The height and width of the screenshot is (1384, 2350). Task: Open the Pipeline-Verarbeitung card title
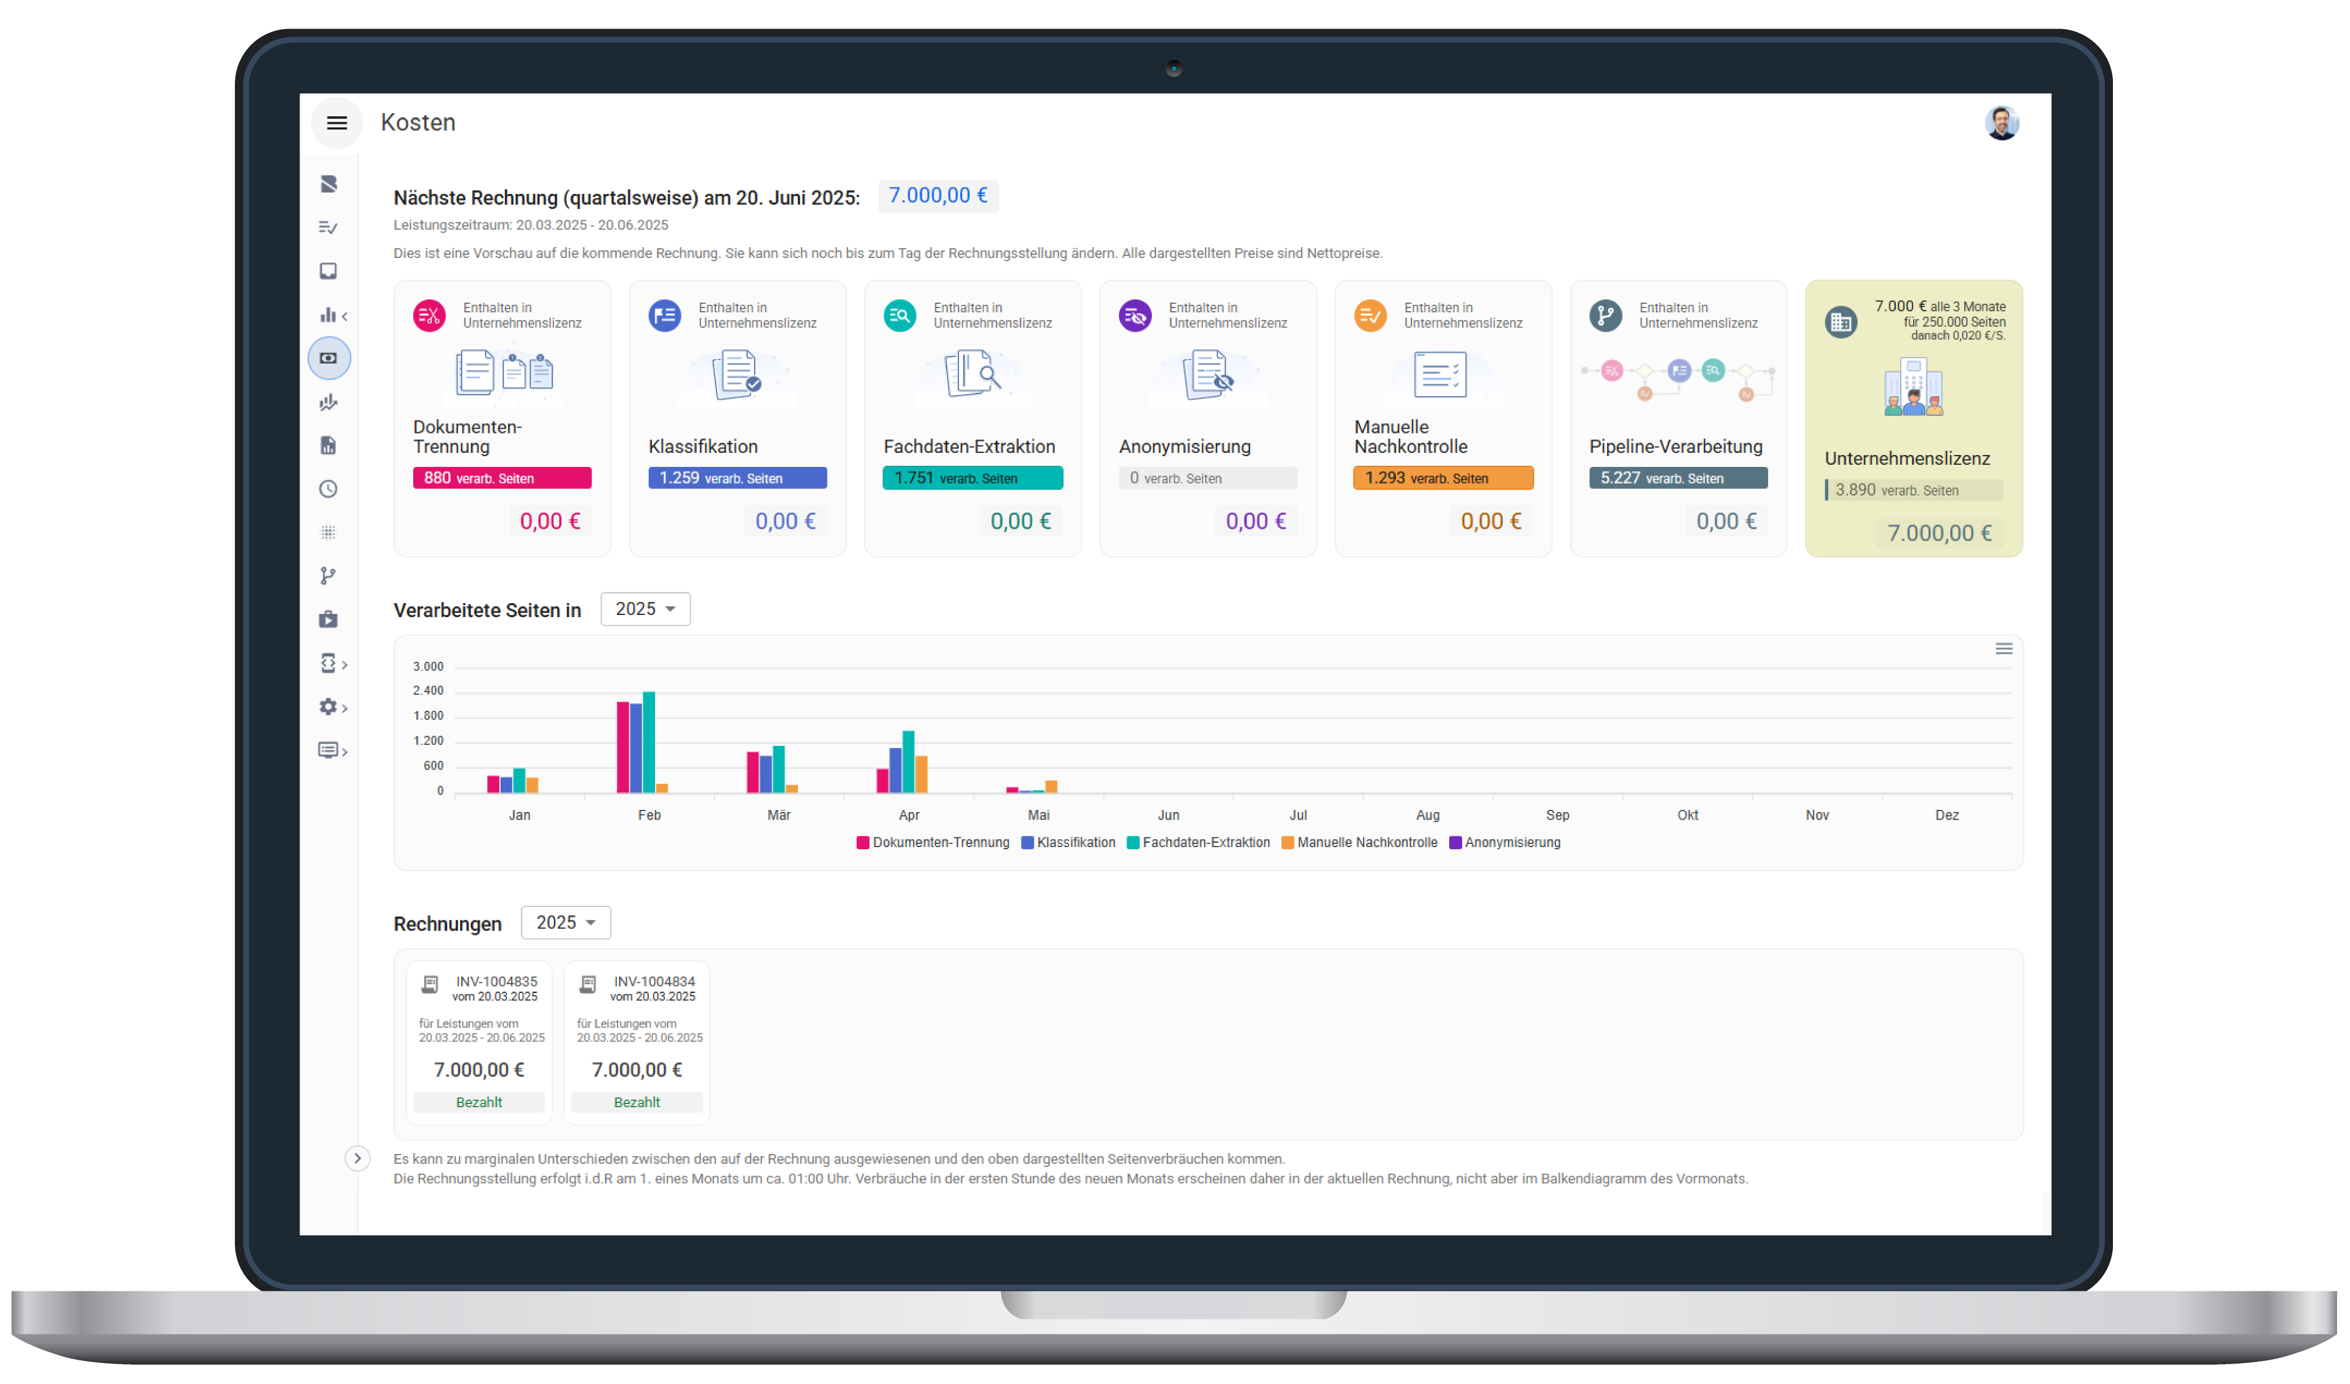tap(1675, 447)
